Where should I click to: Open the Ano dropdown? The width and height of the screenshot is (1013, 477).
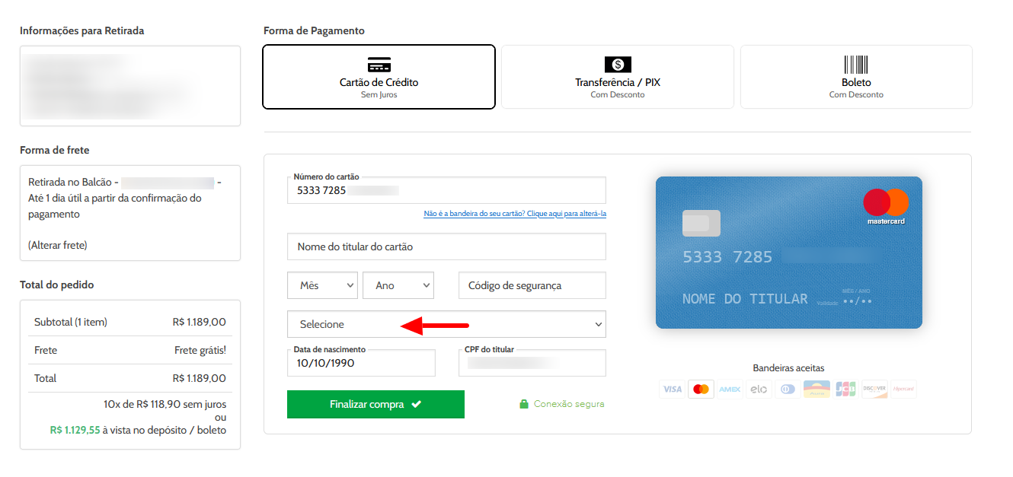coord(398,285)
